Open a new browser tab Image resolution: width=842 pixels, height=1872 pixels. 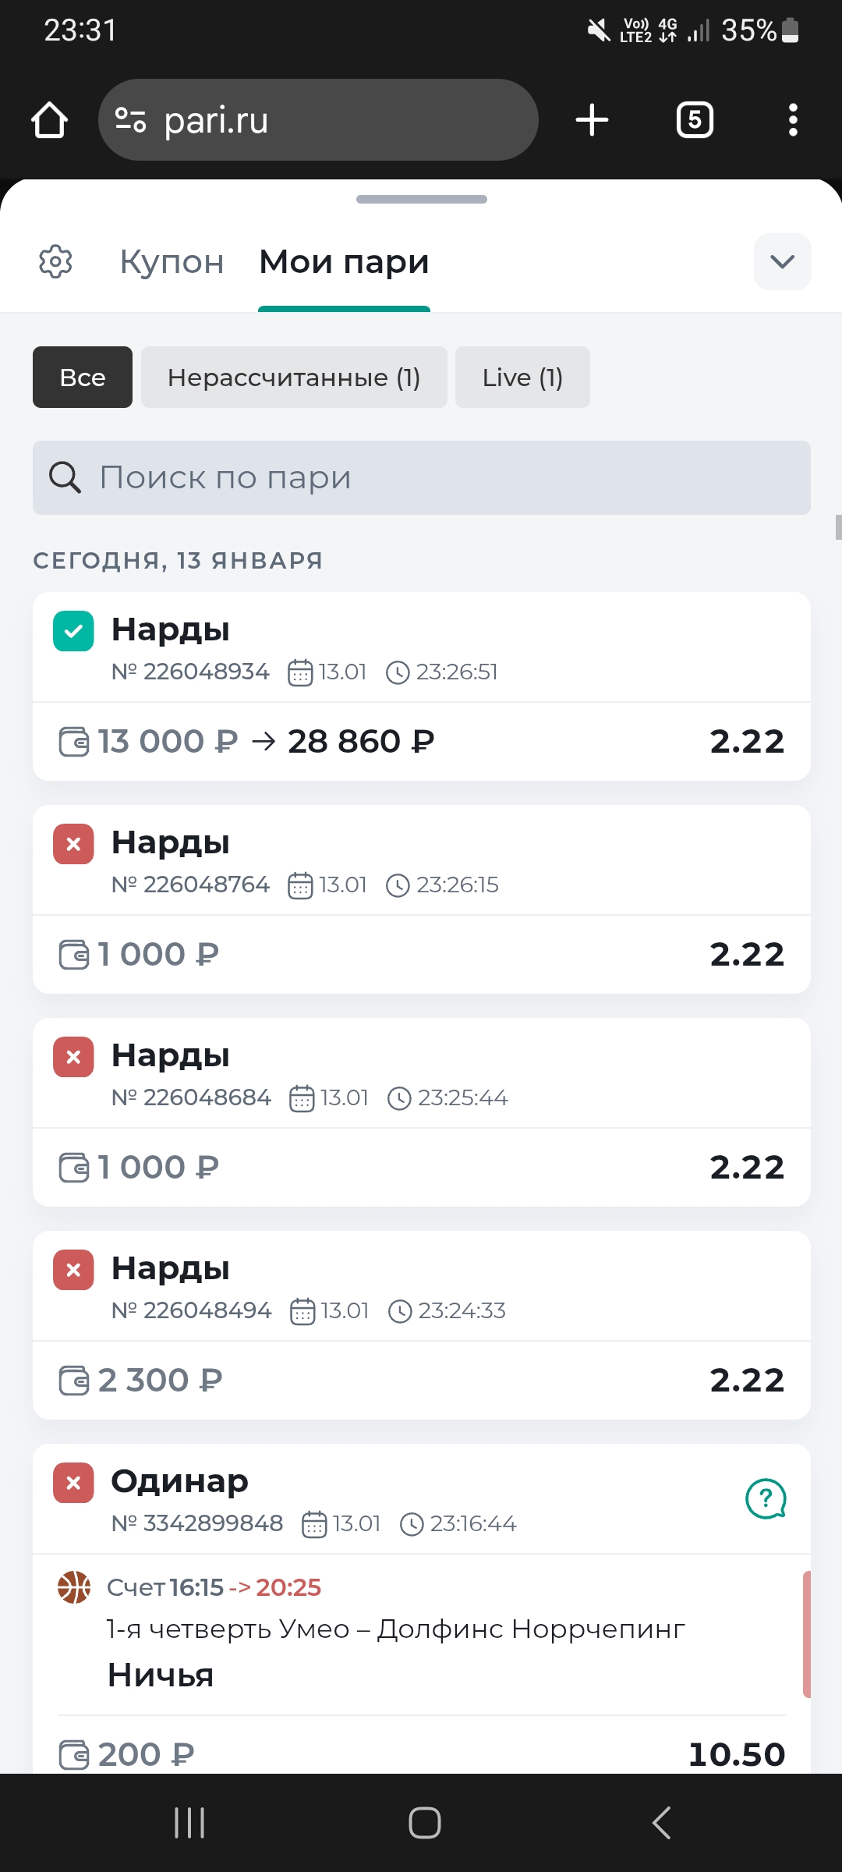(x=592, y=120)
